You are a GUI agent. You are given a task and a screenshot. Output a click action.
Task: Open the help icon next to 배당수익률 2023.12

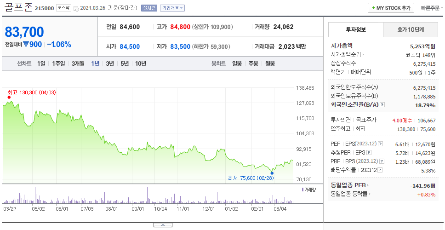380,170
